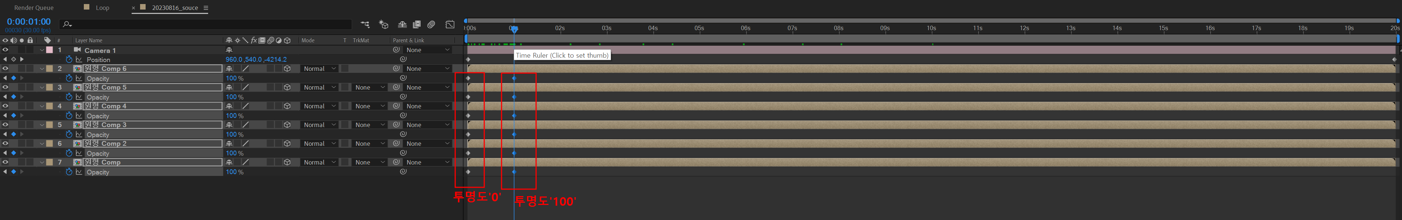This screenshot has width=1402, height=220.
Task: Click parent pick whip for Camera 1
Action: pos(397,50)
